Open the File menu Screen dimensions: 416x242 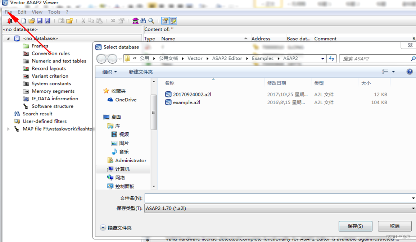point(8,12)
